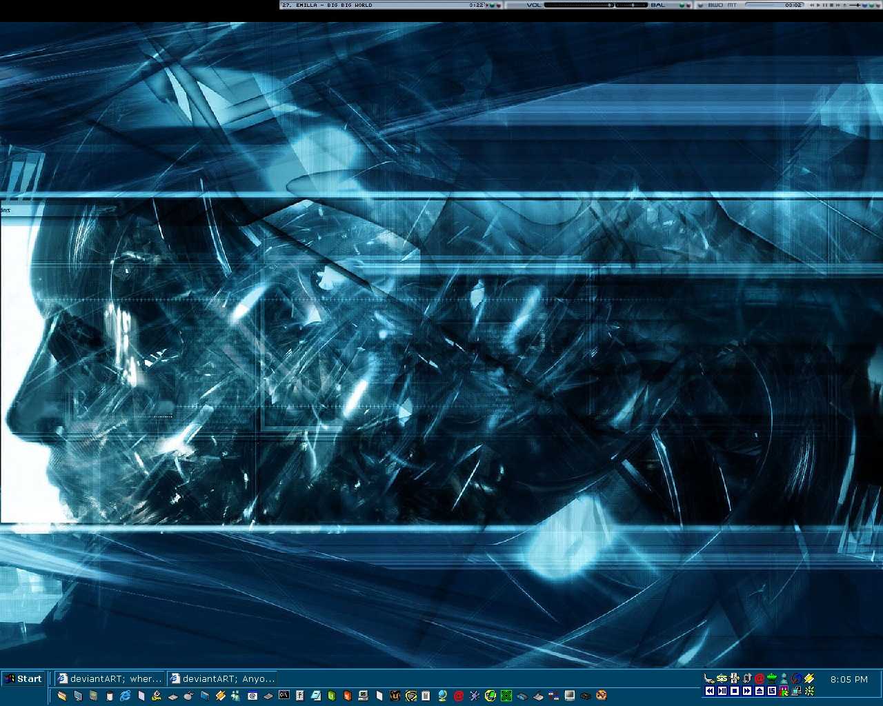
Task: Click the yellow 'SIS' tray icon
Action: click(x=722, y=678)
